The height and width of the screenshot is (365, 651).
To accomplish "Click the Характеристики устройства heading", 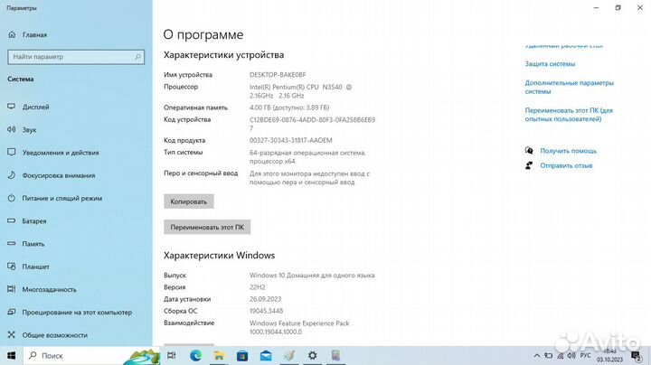I will tap(224, 55).
